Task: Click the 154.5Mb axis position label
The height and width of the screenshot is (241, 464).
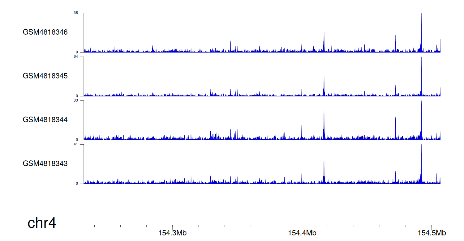Action: 432,233
